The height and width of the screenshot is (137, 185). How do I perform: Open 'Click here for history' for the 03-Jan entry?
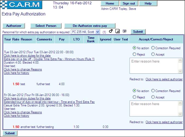click(16, 73)
